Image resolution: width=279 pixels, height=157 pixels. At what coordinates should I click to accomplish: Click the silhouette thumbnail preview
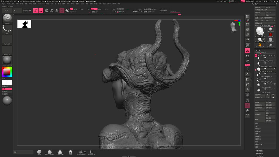24,24
